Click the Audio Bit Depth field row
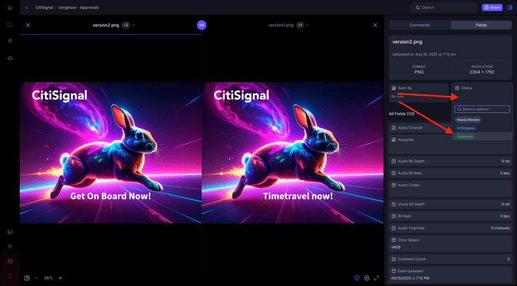Screen dimensions: 517x286 tap(450, 161)
